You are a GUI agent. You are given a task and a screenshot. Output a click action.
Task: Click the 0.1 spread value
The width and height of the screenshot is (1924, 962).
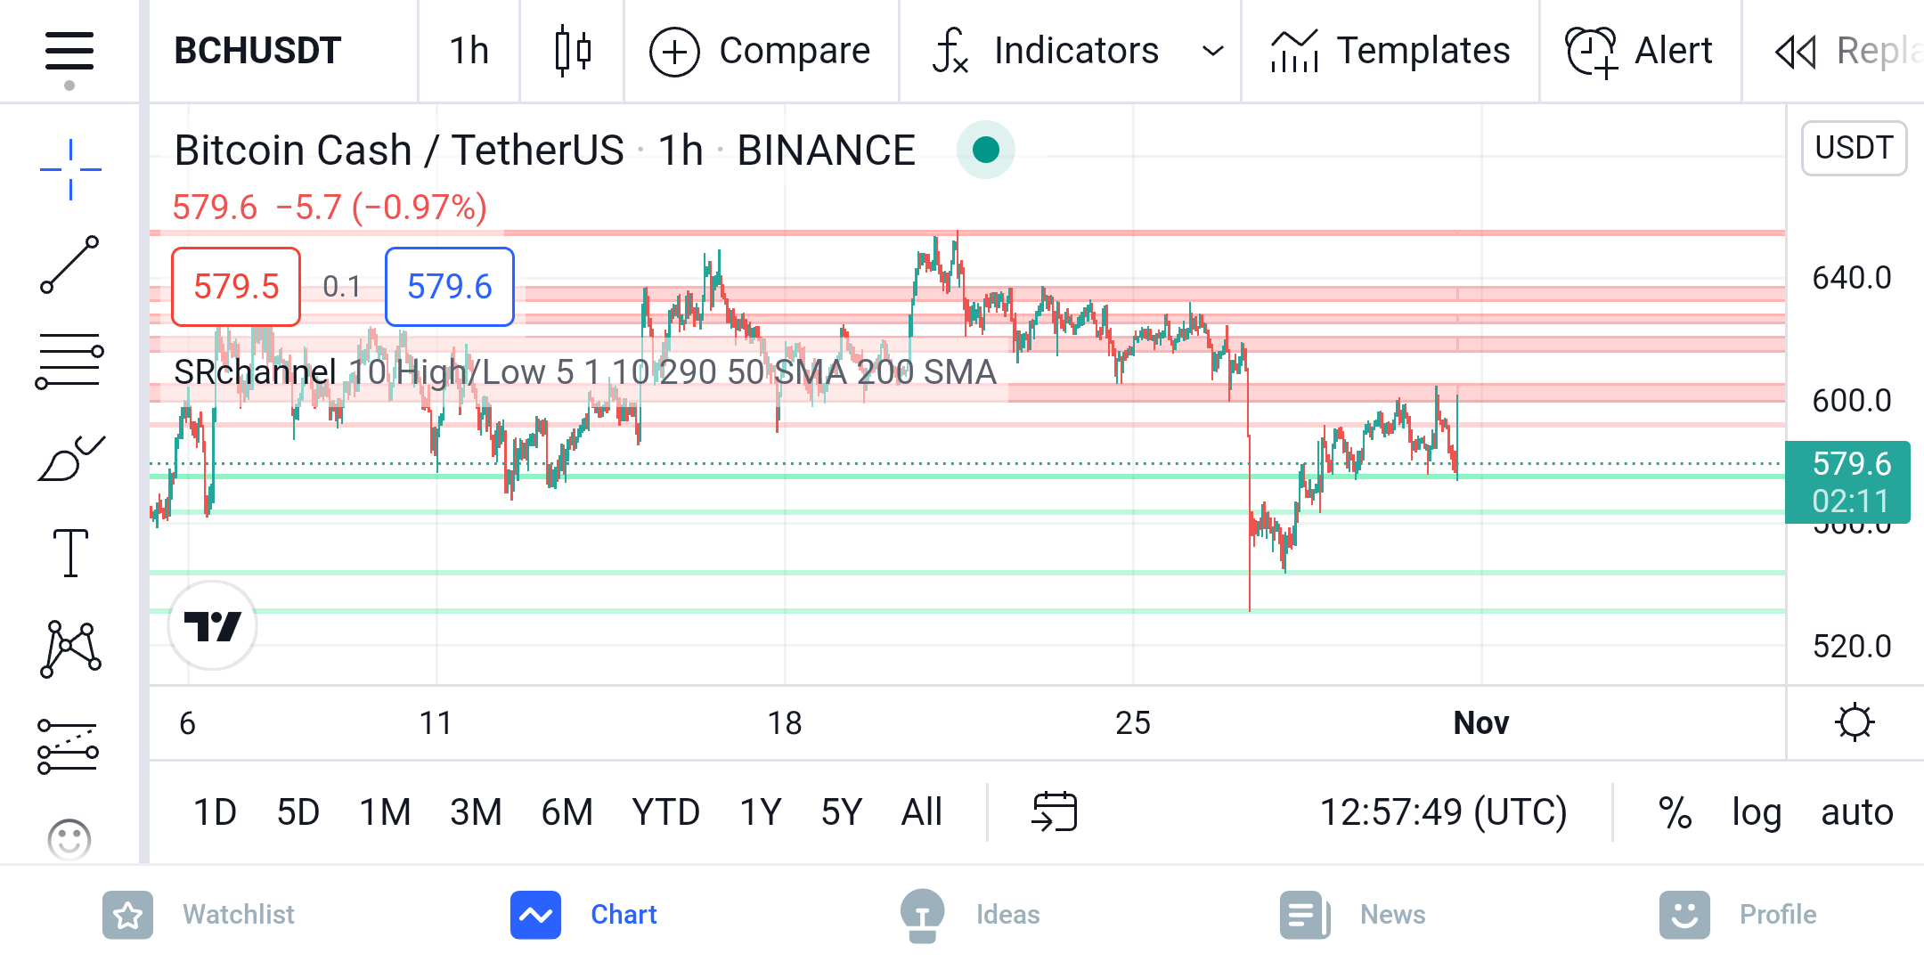[x=342, y=287]
